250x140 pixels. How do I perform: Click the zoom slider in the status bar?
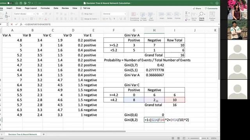point(198,138)
